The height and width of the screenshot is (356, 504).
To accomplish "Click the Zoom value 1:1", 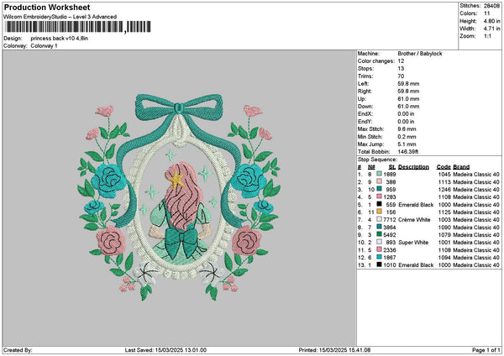I will (487, 36).
